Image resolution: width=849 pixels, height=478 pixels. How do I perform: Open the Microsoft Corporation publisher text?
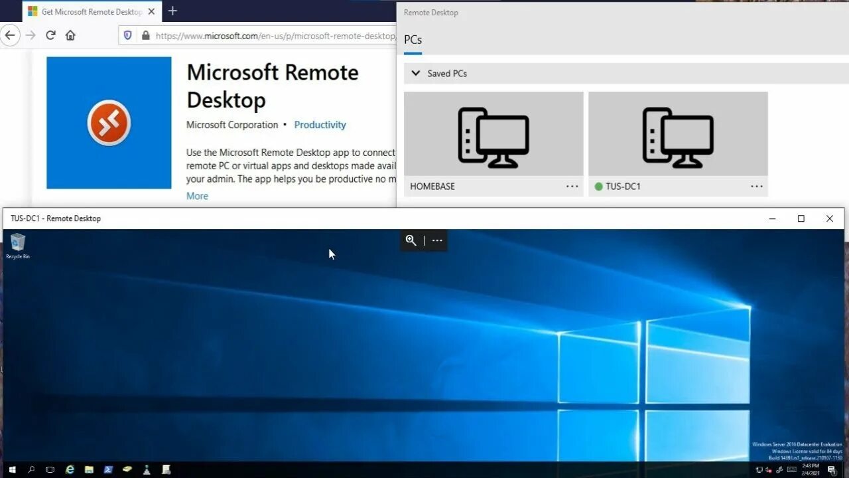click(232, 125)
